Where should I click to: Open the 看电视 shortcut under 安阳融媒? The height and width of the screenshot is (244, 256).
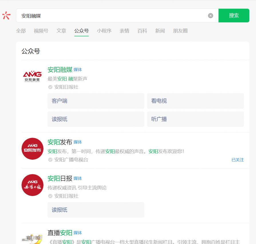tap(195, 101)
